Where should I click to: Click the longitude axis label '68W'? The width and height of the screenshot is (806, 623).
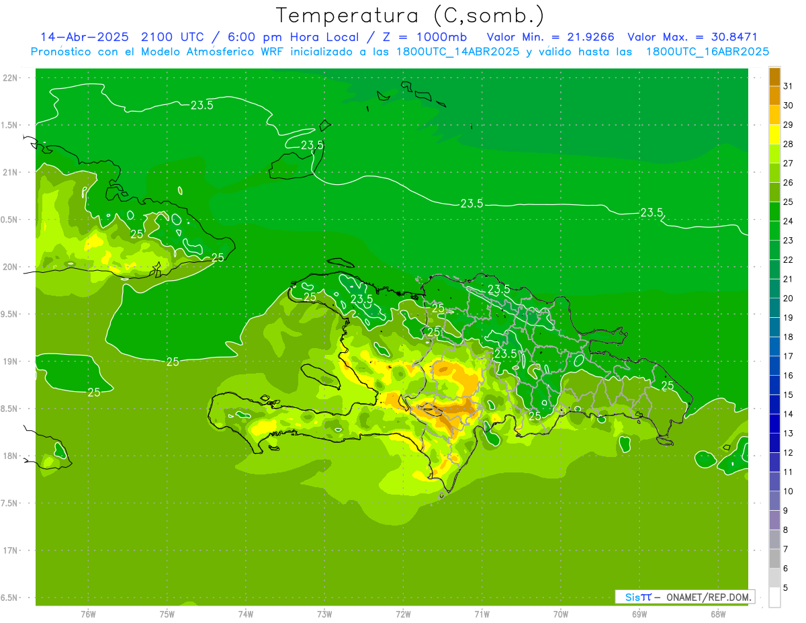pyautogui.click(x=717, y=614)
